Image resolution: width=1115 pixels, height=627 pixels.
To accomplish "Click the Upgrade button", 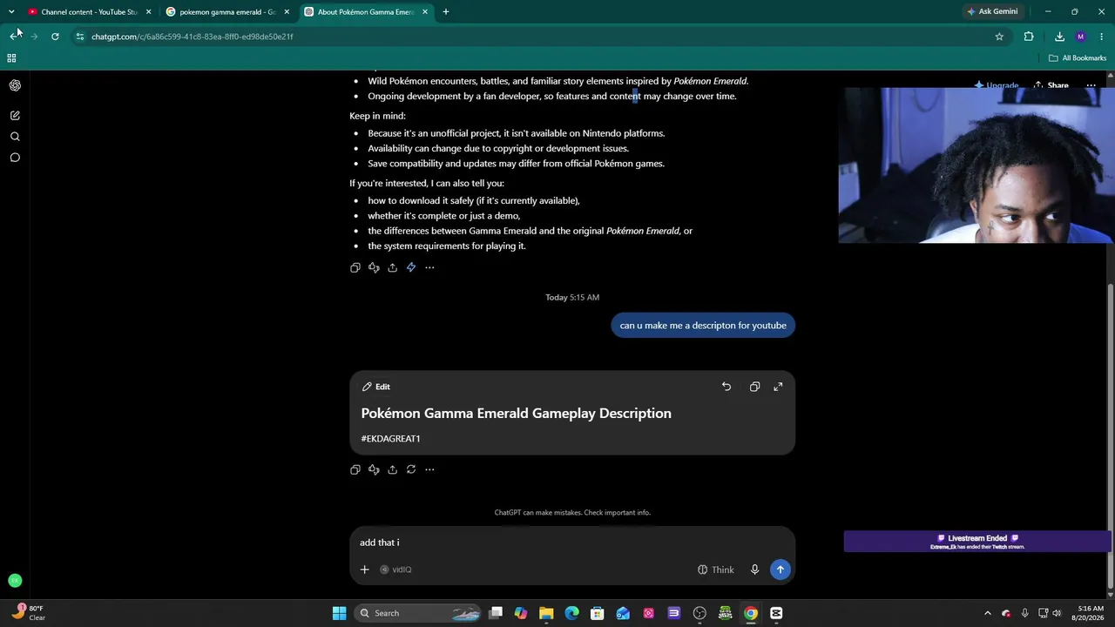I will tap(997, 85).
